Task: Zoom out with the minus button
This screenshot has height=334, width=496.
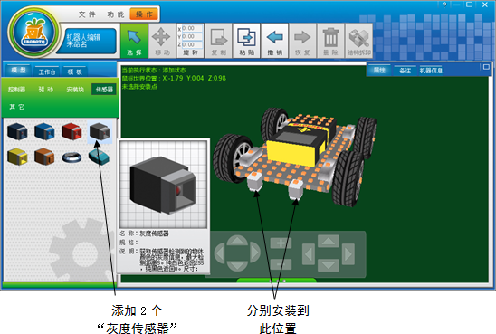Action: tap(281, 263)
